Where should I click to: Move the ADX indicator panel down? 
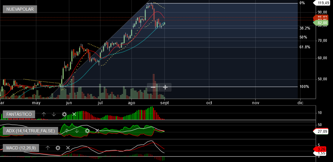point(77,131)
